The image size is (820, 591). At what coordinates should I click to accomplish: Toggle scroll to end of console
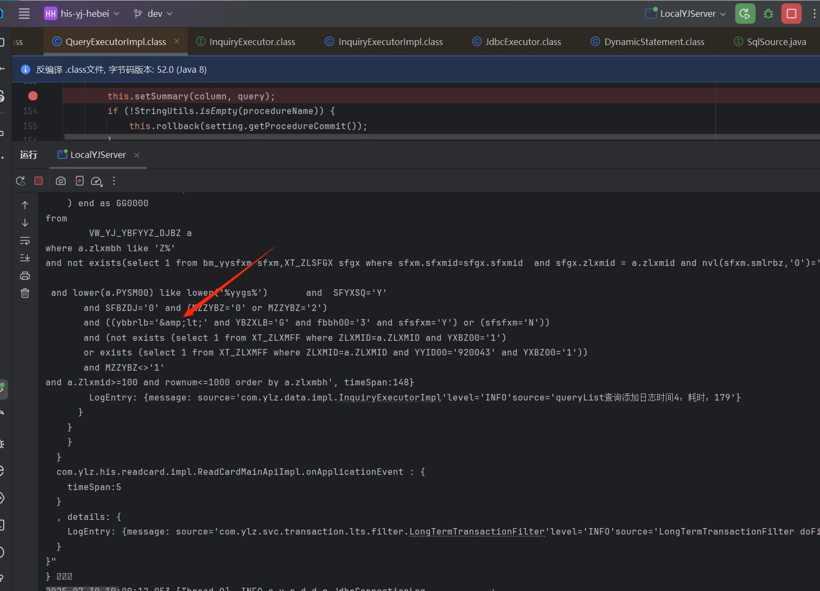[25, 258]
